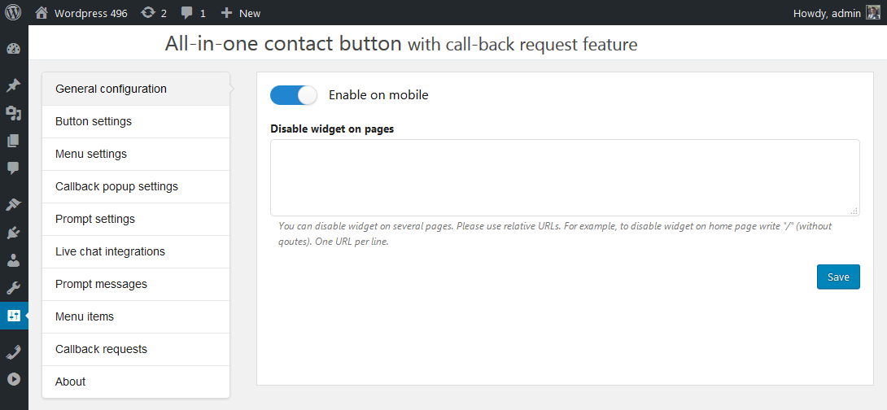Open the WordPress logo menu
The width and height of the screenshot is (887, 410).
click(14, 13)
